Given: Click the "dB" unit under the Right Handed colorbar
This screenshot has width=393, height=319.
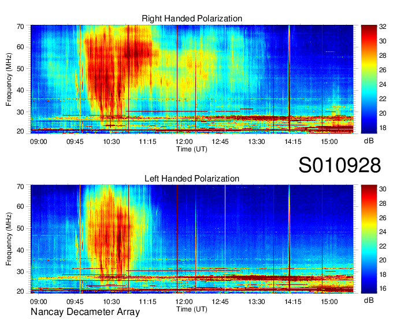Looking at the screenshot, I should [369, 140].
